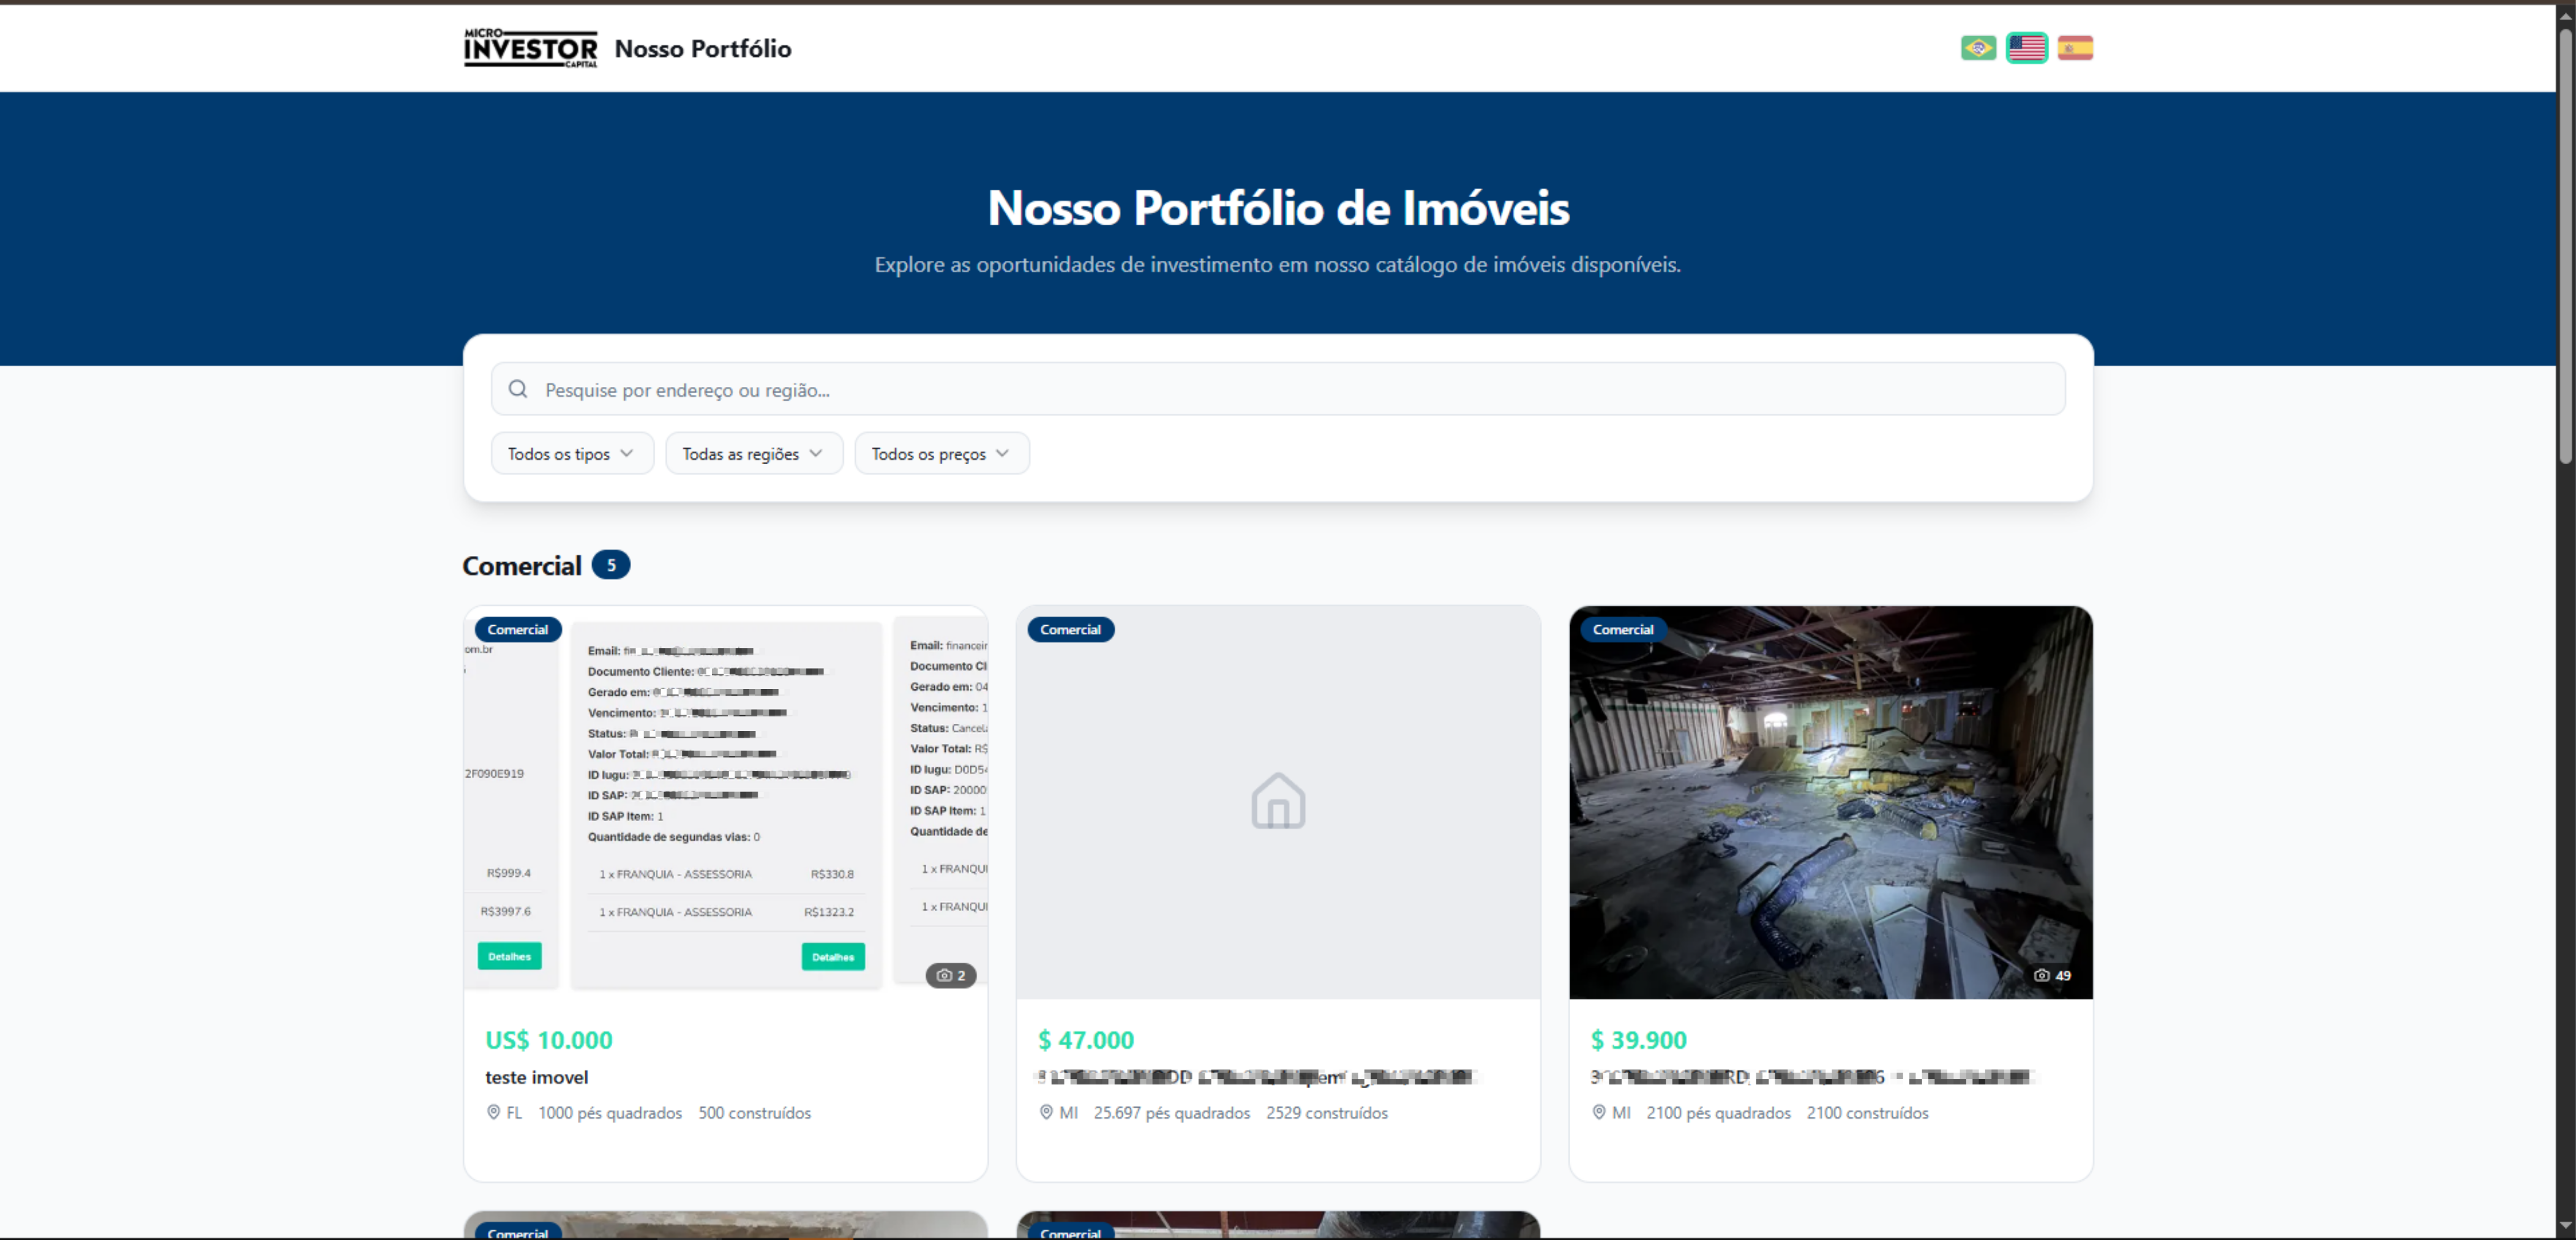2576x1240 pixels.
Task: Click the 1000 pés quadrados text
Action: point(610,1113)
